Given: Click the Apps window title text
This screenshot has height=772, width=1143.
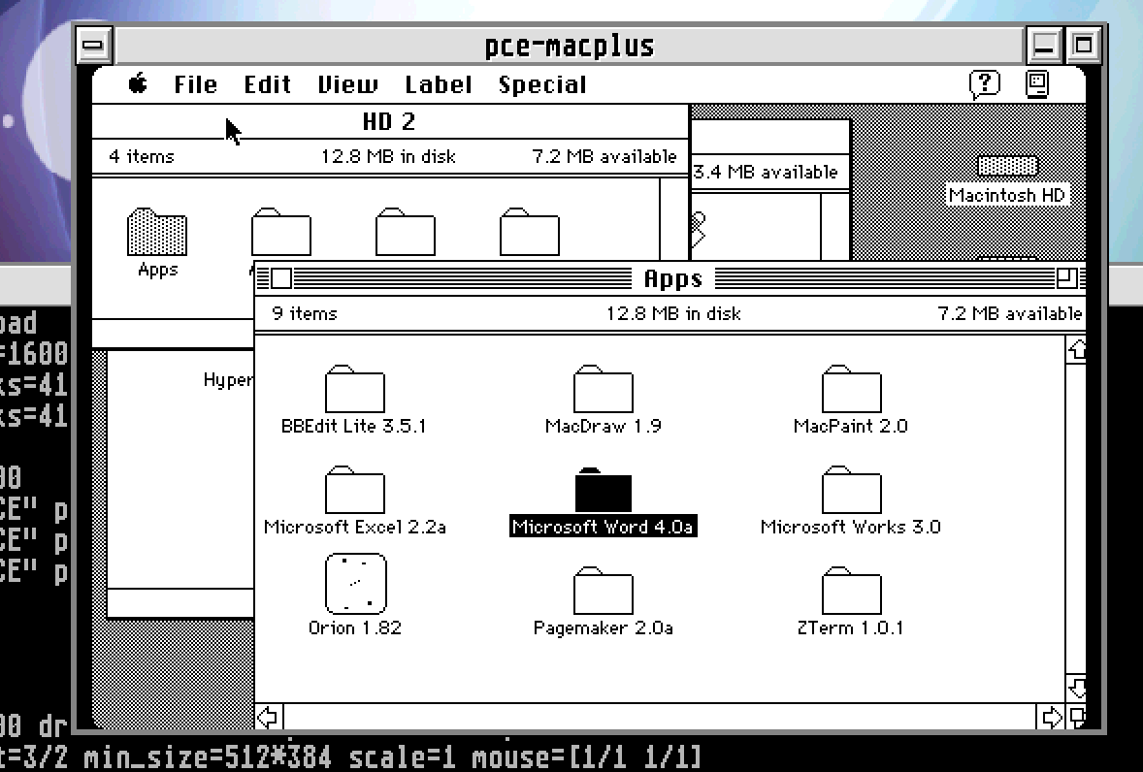Looking at the screenshot, I should tap(672, 279).
